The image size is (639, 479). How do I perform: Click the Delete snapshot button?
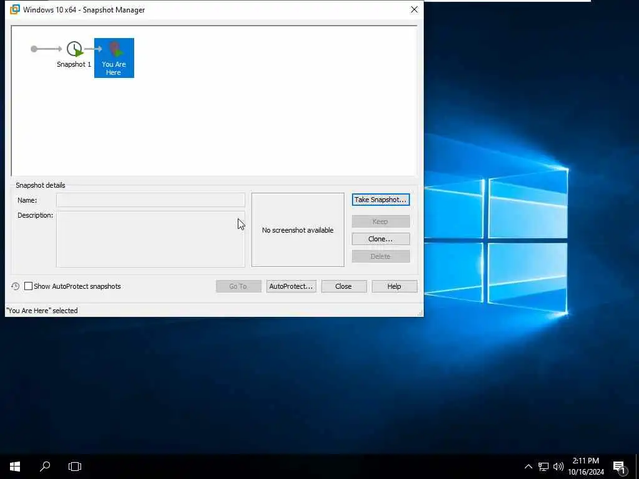381,256
